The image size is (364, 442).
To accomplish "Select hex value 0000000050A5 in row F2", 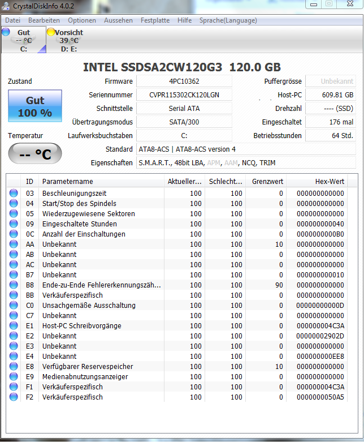I will tap(320, 397).
